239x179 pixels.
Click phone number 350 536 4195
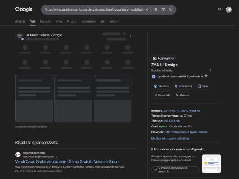[x=172, y=121]
